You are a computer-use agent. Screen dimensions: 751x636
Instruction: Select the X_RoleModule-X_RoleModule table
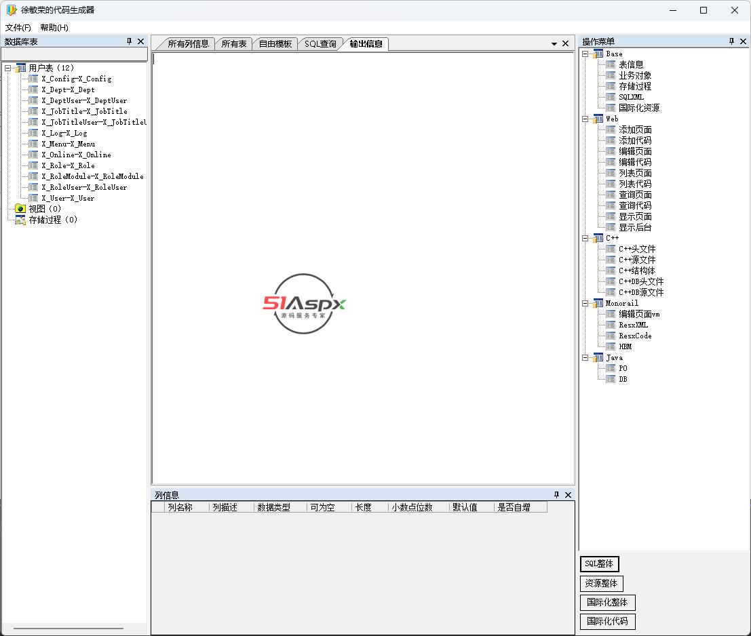tap(92, 176)
